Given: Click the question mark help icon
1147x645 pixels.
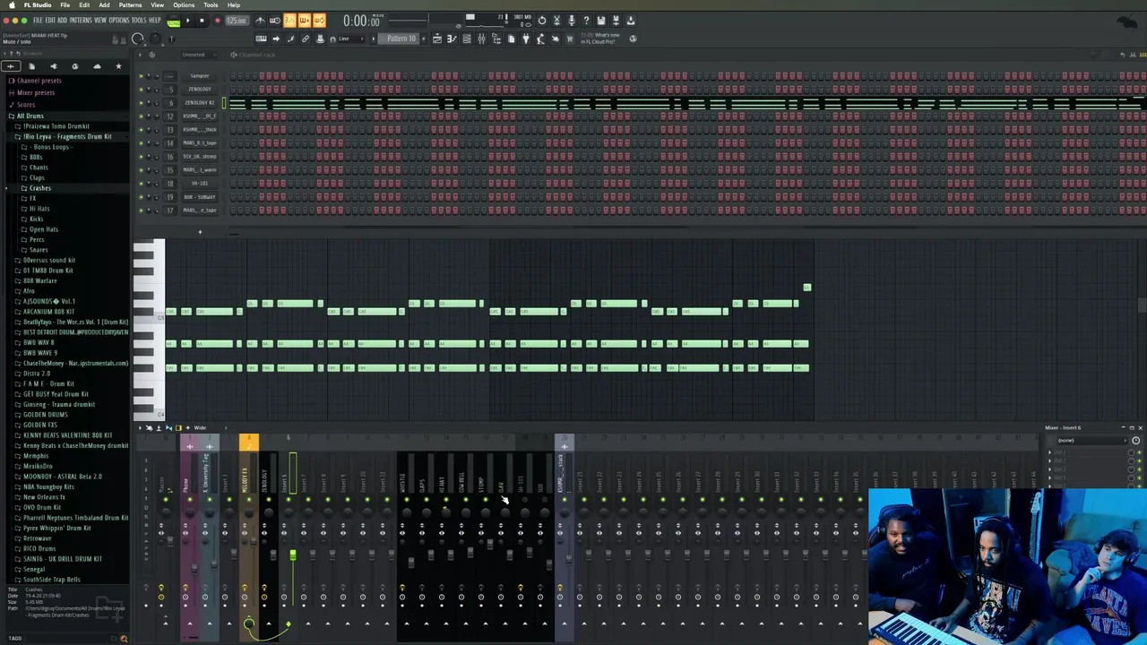Looking at the screenshot, I should tap(586, 21).
